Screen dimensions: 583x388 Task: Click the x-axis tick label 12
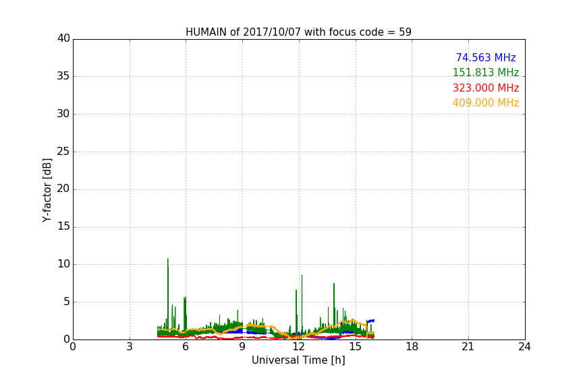[x=298, y=347]
